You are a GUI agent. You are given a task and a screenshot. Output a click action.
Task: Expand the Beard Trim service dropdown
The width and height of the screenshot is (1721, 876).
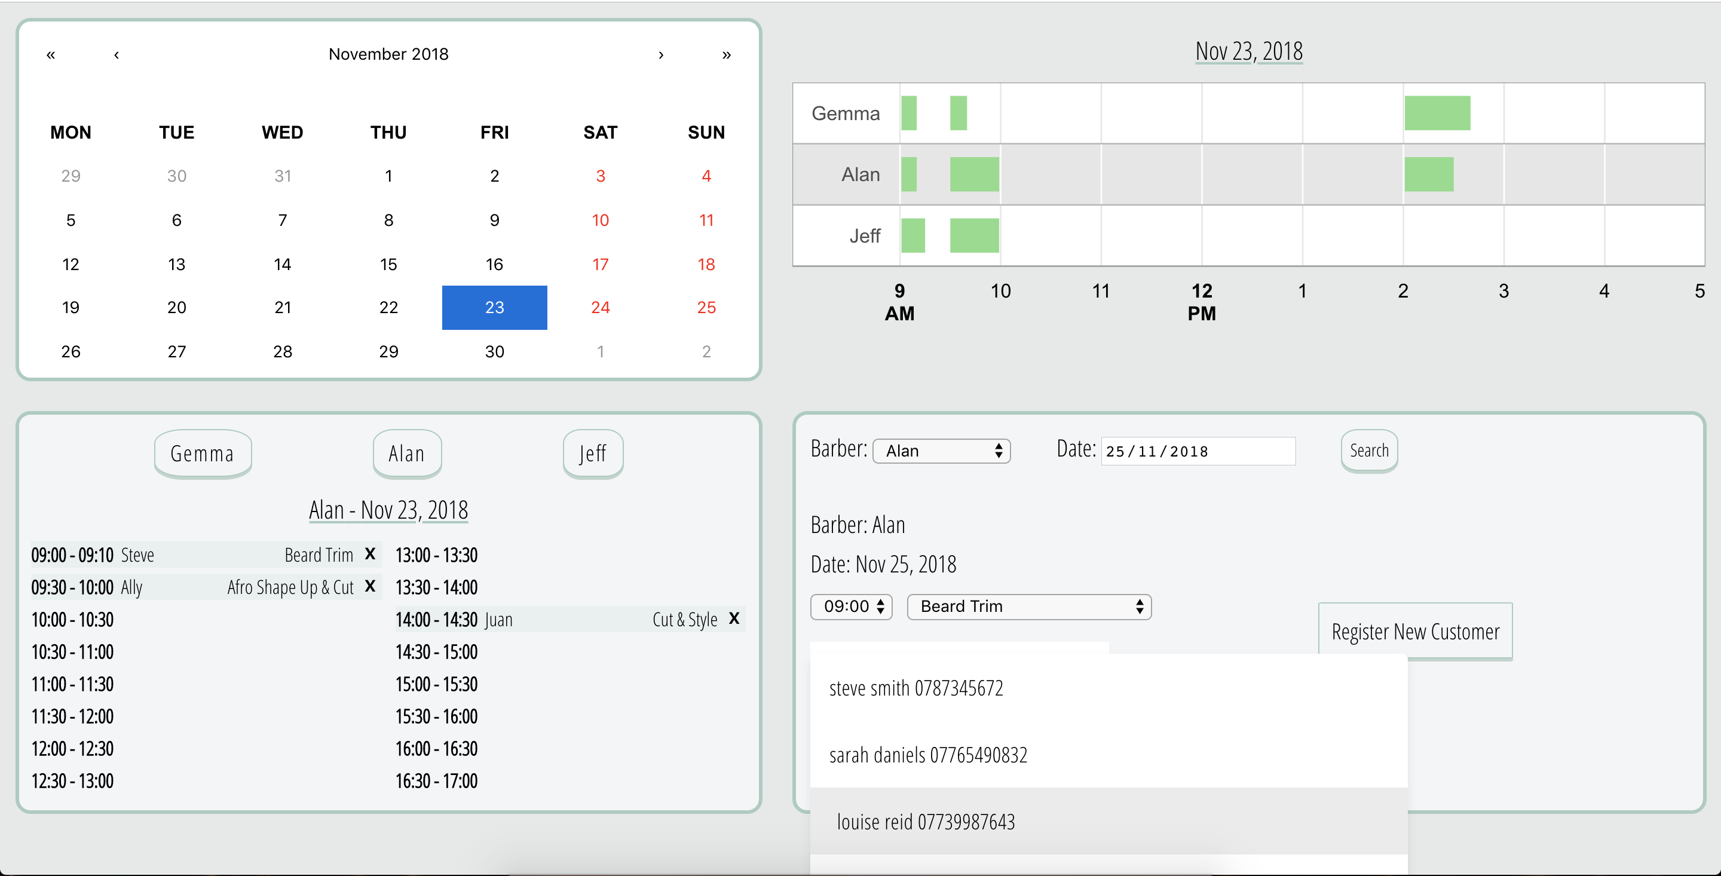[x=1029, y=607]
